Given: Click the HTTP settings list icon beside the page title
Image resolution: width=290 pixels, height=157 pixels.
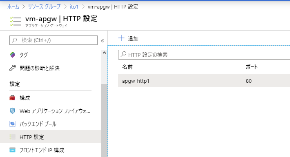Looking at the screenshot, I should tap(16, 21).
